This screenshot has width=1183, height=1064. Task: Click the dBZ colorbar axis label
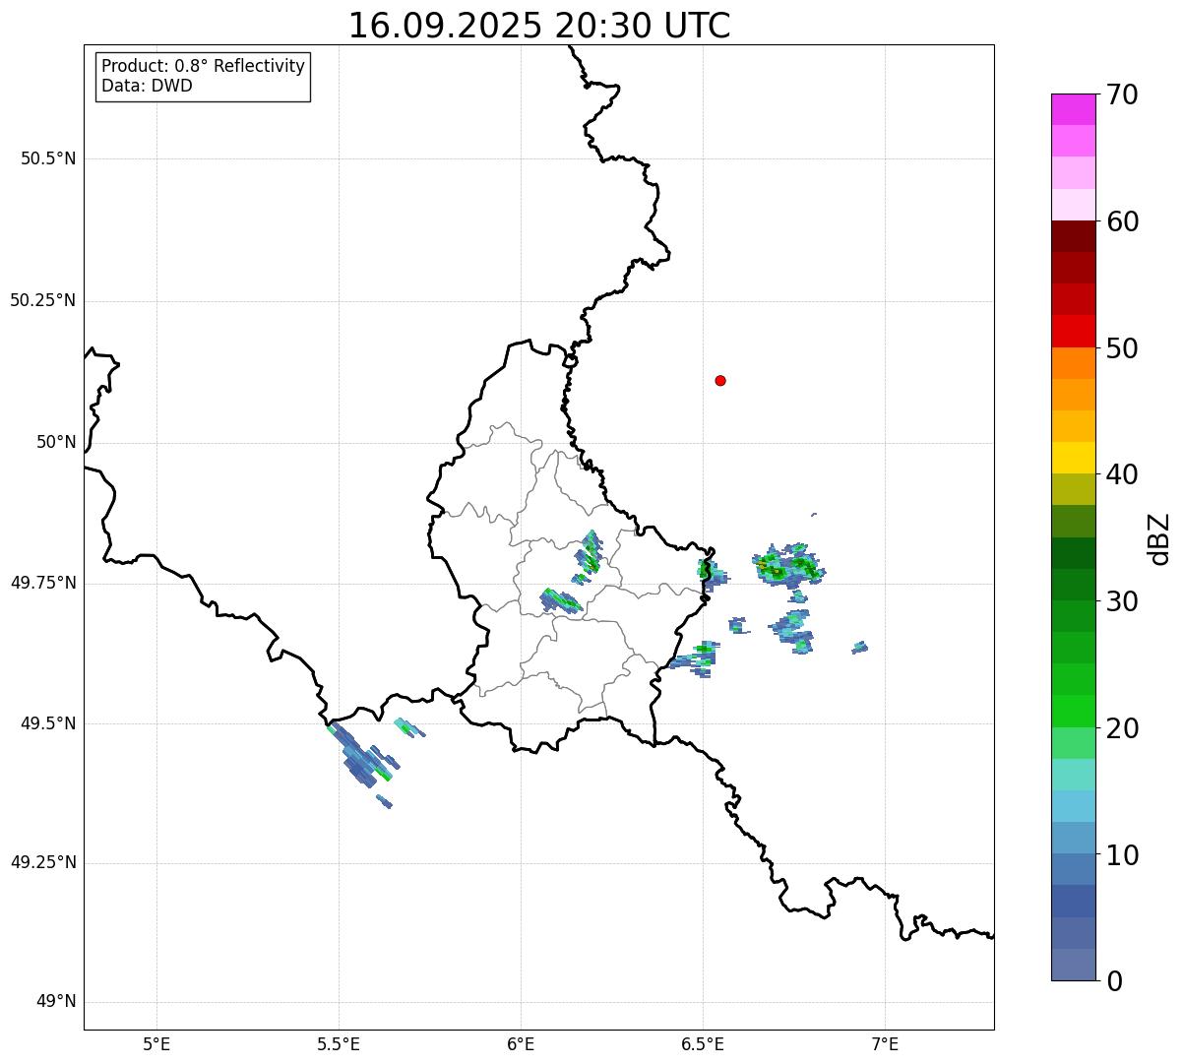coord(1159,537)
